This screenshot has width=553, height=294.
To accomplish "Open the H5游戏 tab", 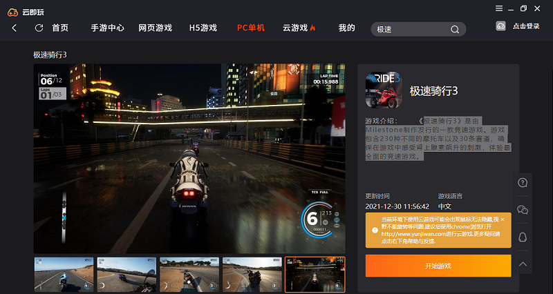I will coord(203,28).
